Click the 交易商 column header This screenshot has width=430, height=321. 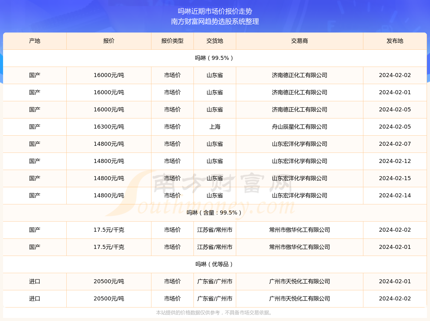pos(299,41)
